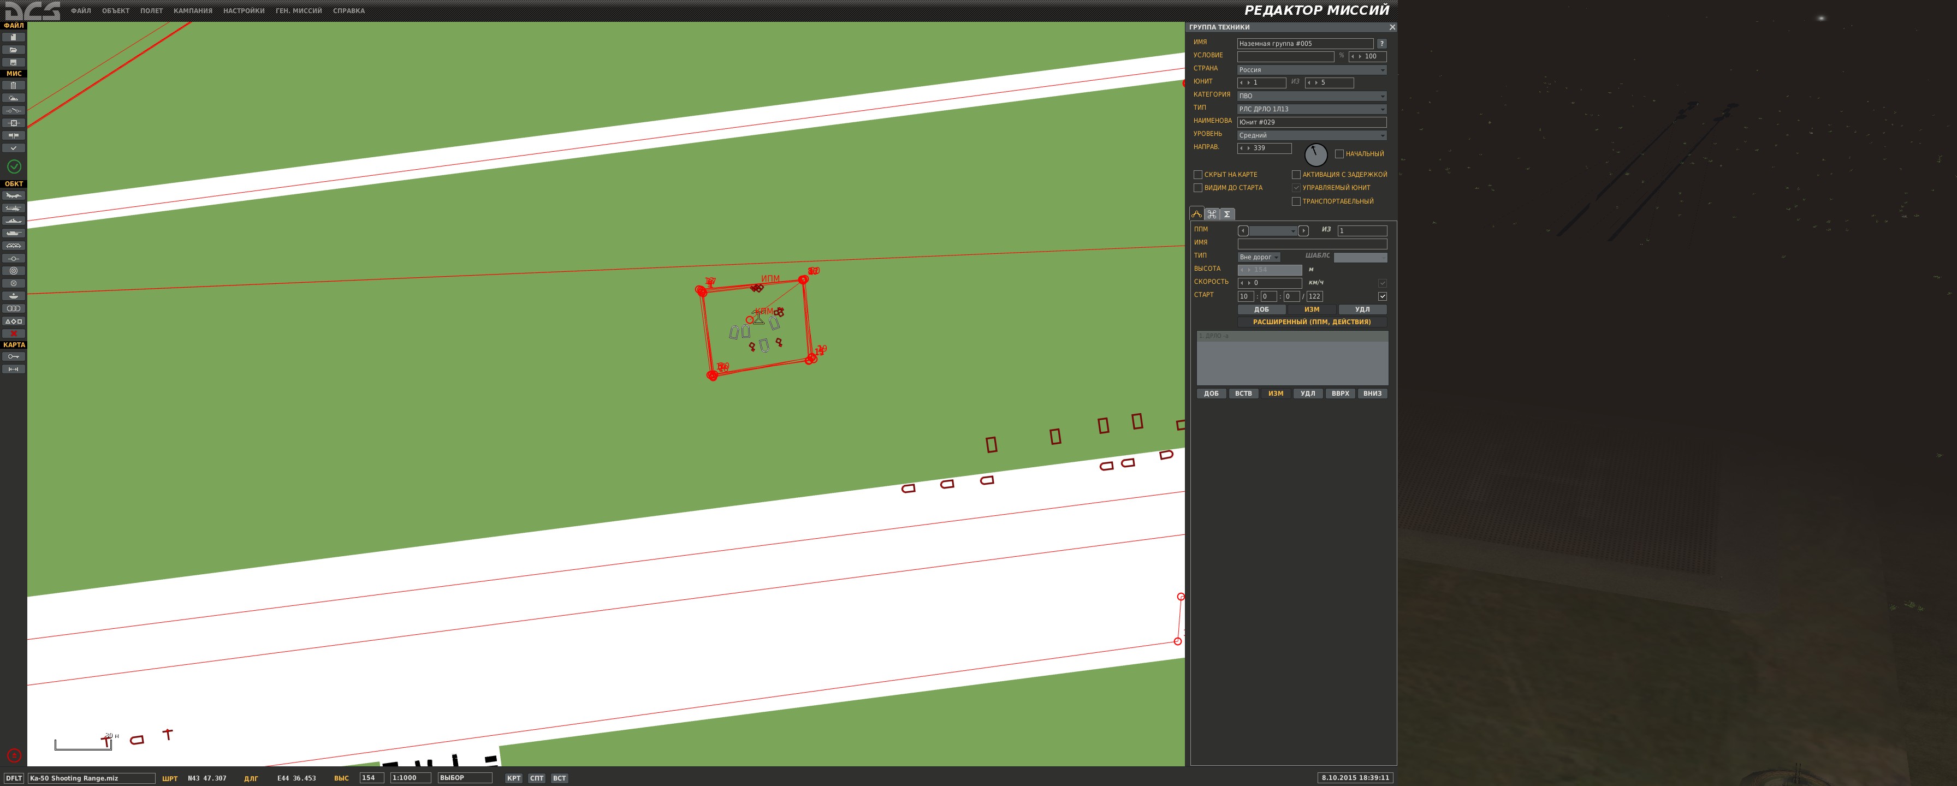This screenshot has height=786, width=1957.
Task: Open the ФАЙЛ menu
Action: click(x=81, y=10)
